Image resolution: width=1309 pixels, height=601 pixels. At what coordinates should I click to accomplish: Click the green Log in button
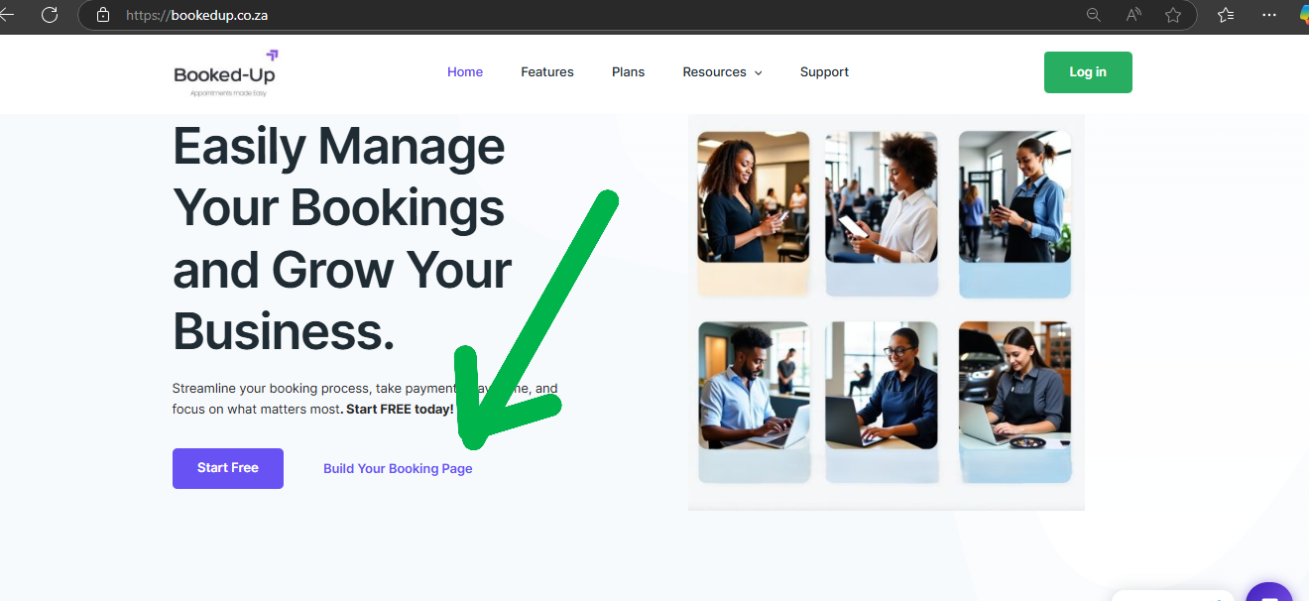[x=1088, y=72]
